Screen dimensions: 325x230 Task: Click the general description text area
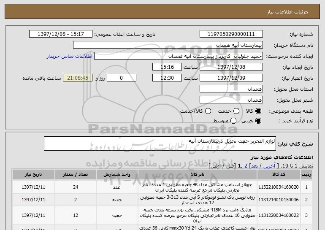tap(160, 143)
